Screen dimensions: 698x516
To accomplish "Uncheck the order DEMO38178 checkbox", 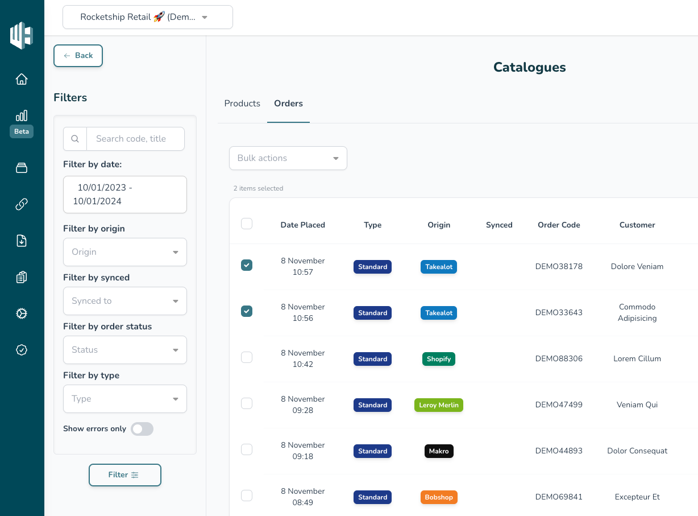I will tap(247, 265).
